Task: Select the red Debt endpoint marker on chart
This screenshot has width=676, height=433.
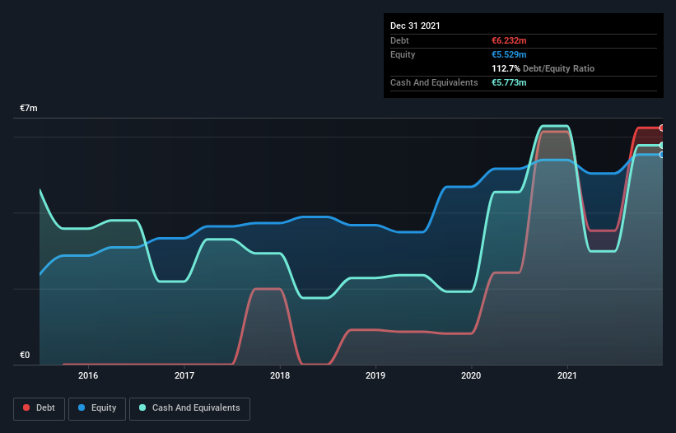Action: click(662, 128)
